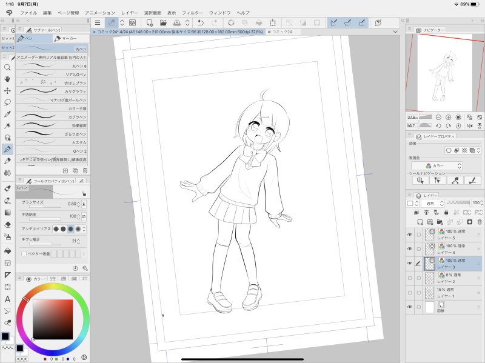Open the 表現色 カラー dropdown
The width and height of the screenshot is (485, 363).
tap(436, 165)
